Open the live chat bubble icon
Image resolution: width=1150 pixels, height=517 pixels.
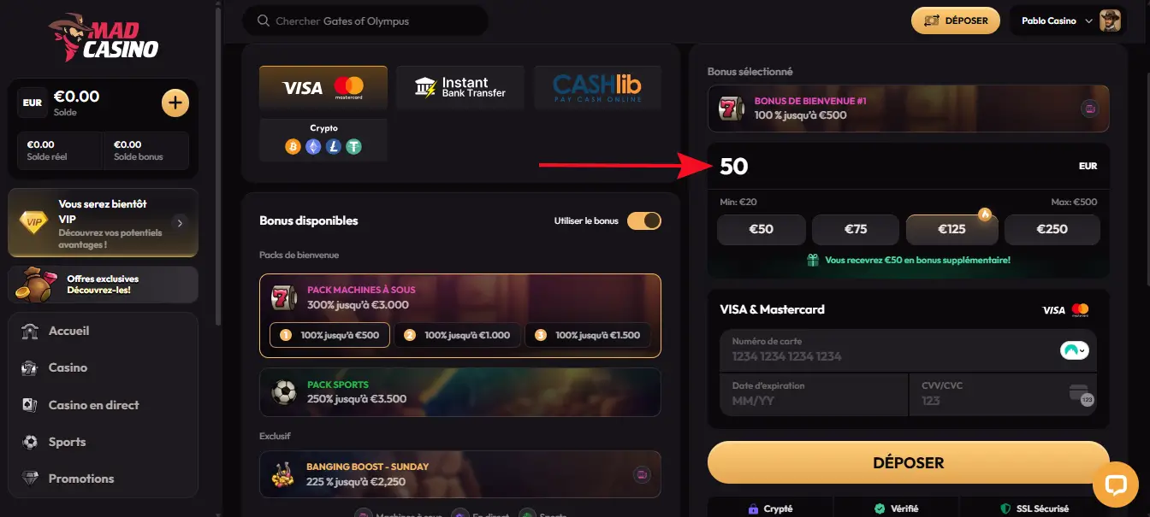pyautogui.click(x=1116, y=485)
